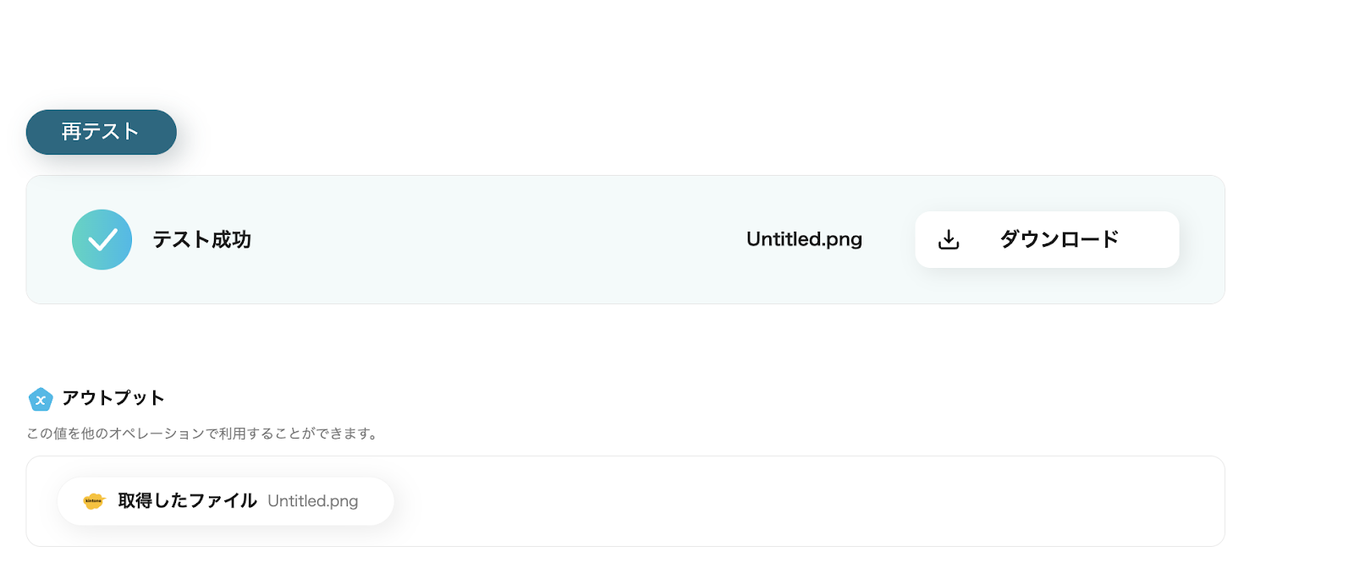
Task: Click the blue pentagon アウトプット icon
Action: (41, 399)
